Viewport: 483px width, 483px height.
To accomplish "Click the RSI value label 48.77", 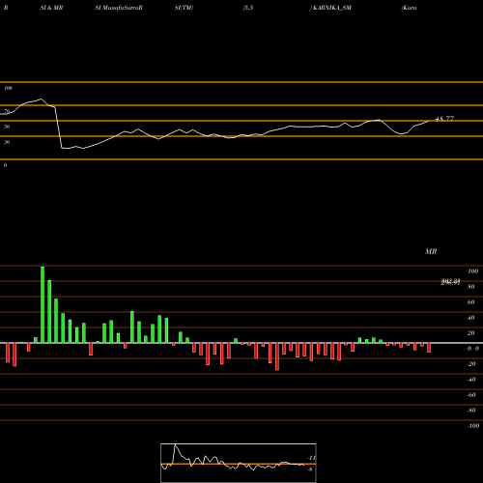I will click(444, 119).
